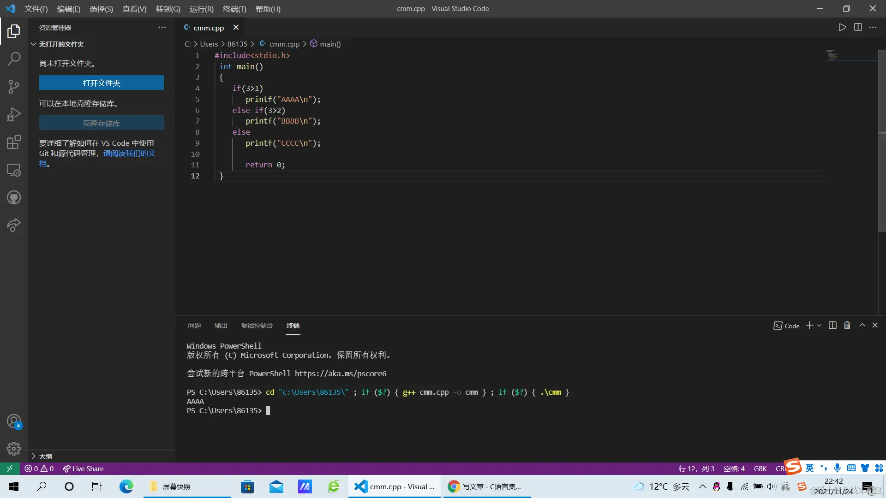Split the editor to the right

tap(858, 27)
